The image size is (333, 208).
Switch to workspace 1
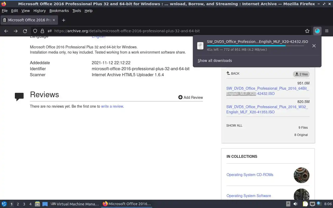11,204
